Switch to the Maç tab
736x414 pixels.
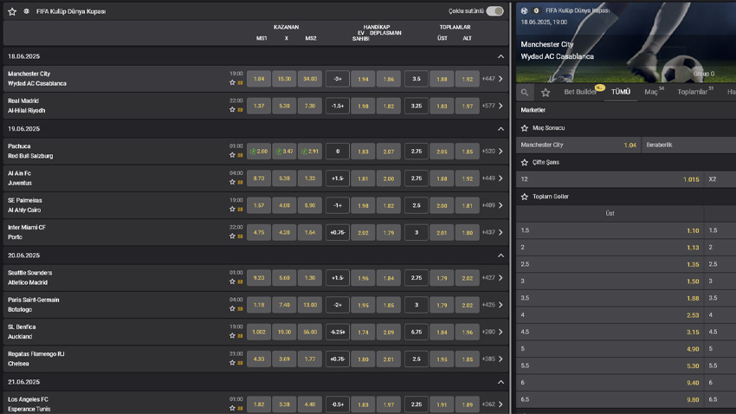653,92
